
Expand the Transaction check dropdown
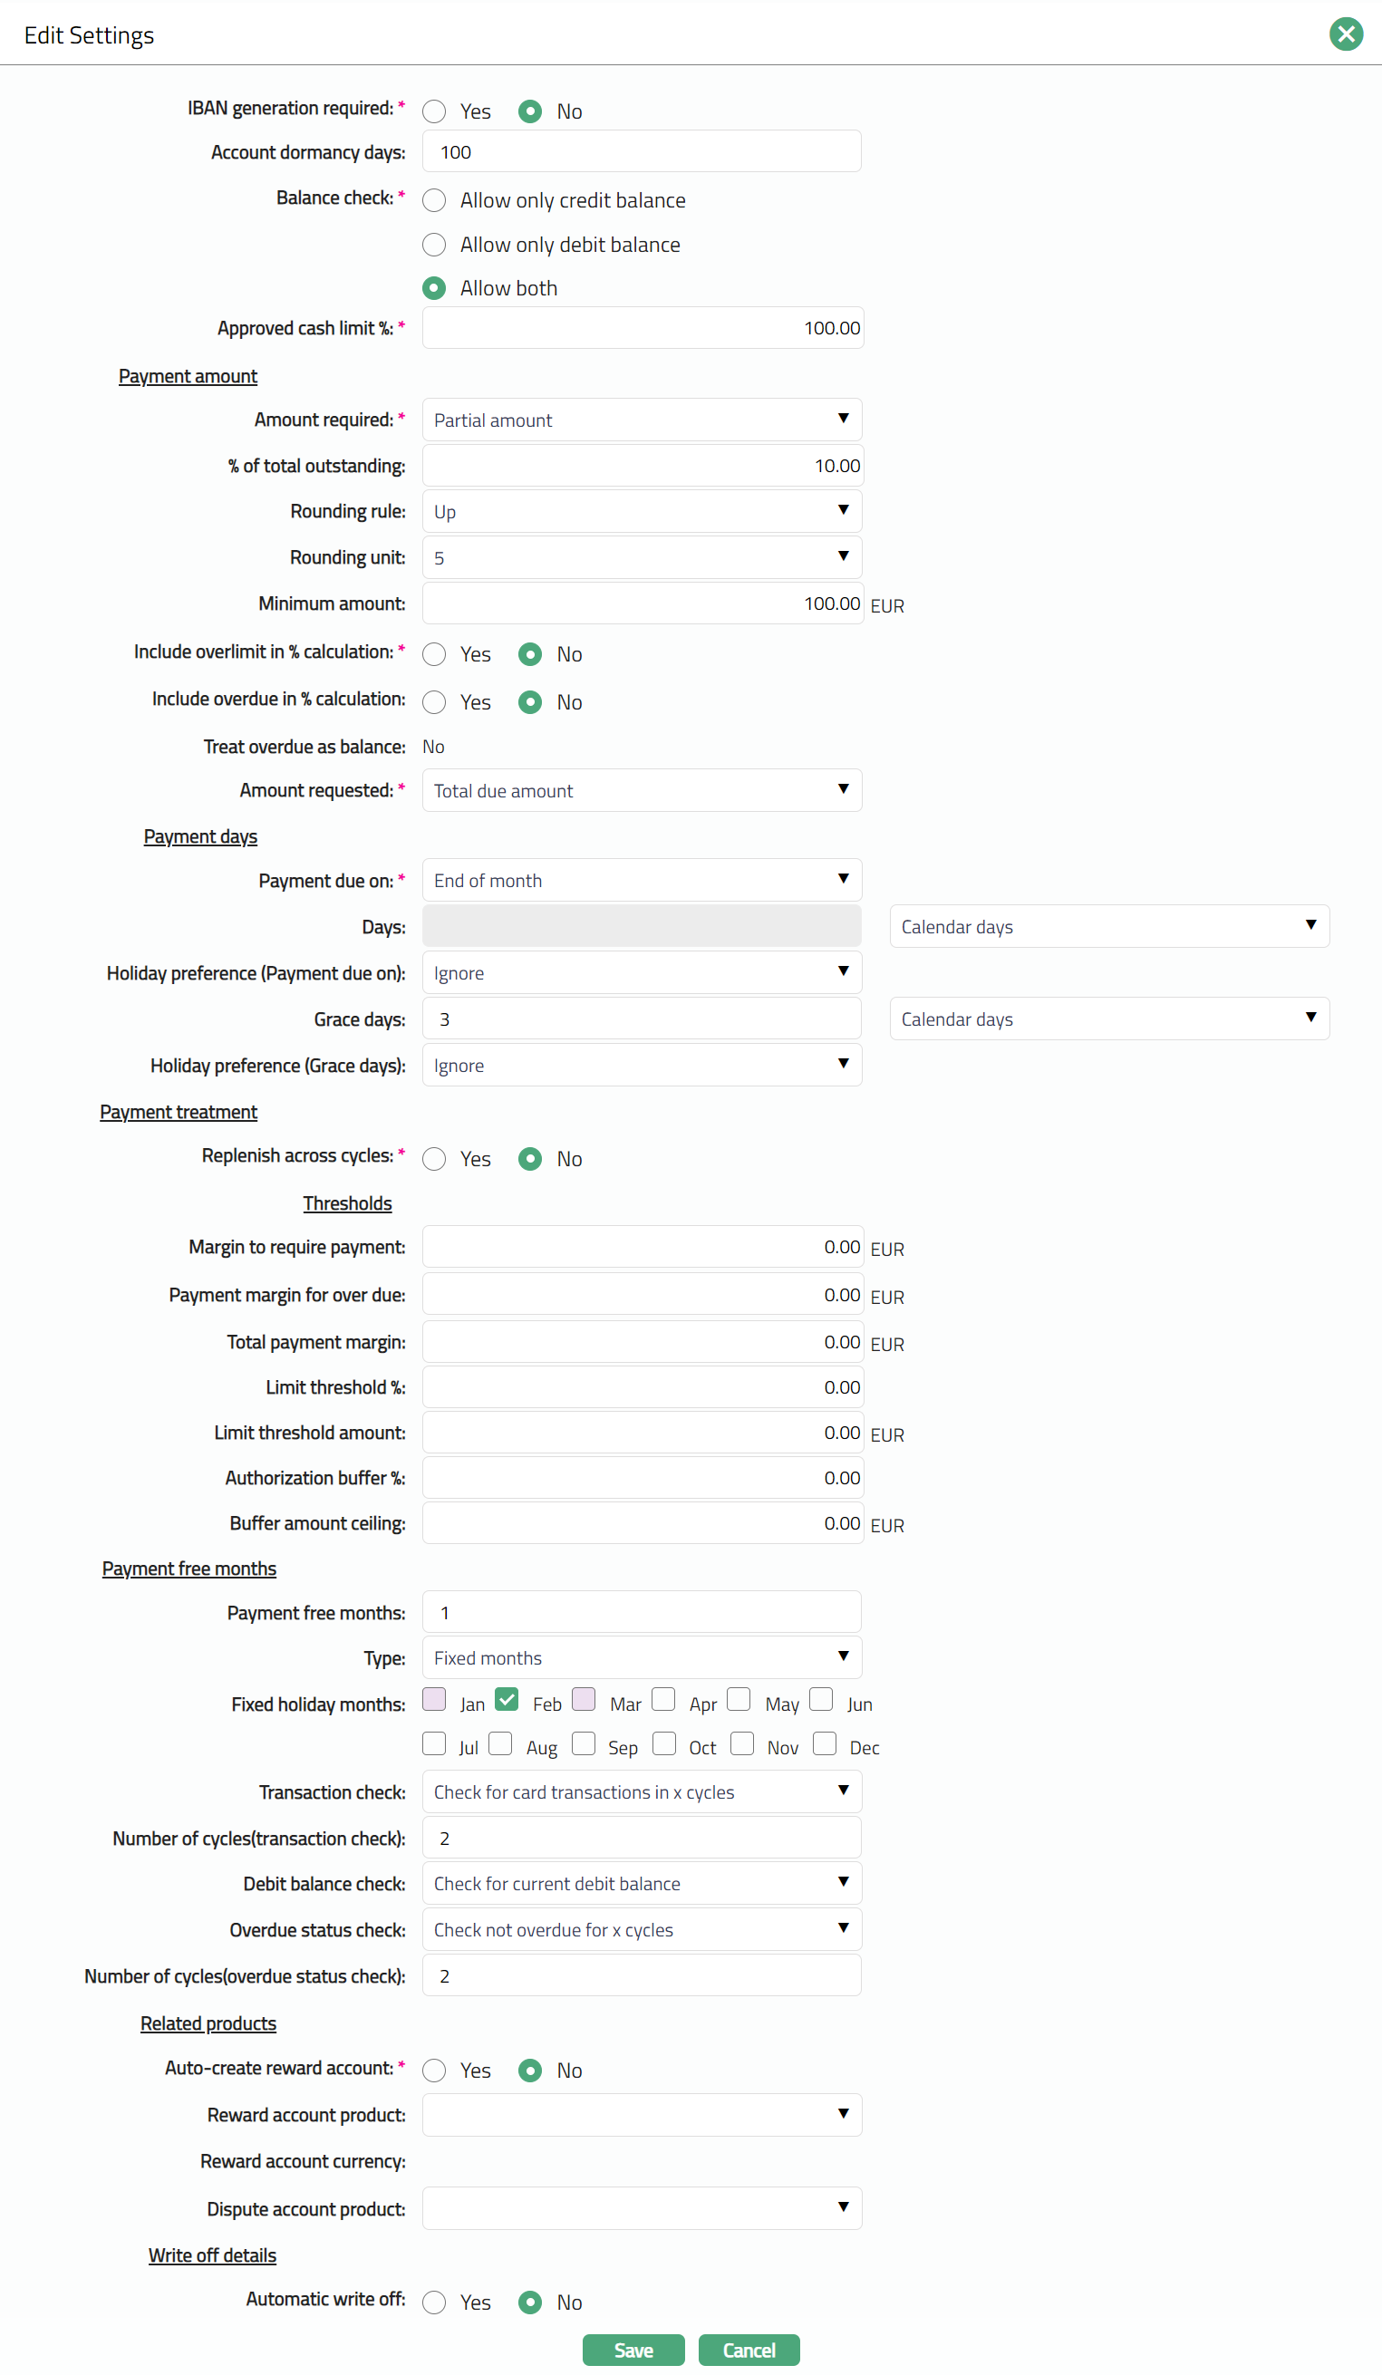click(641, 1791)
